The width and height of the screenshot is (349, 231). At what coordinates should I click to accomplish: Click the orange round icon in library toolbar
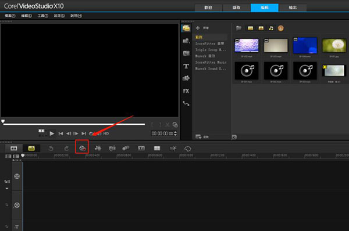[x=281, y=28]
